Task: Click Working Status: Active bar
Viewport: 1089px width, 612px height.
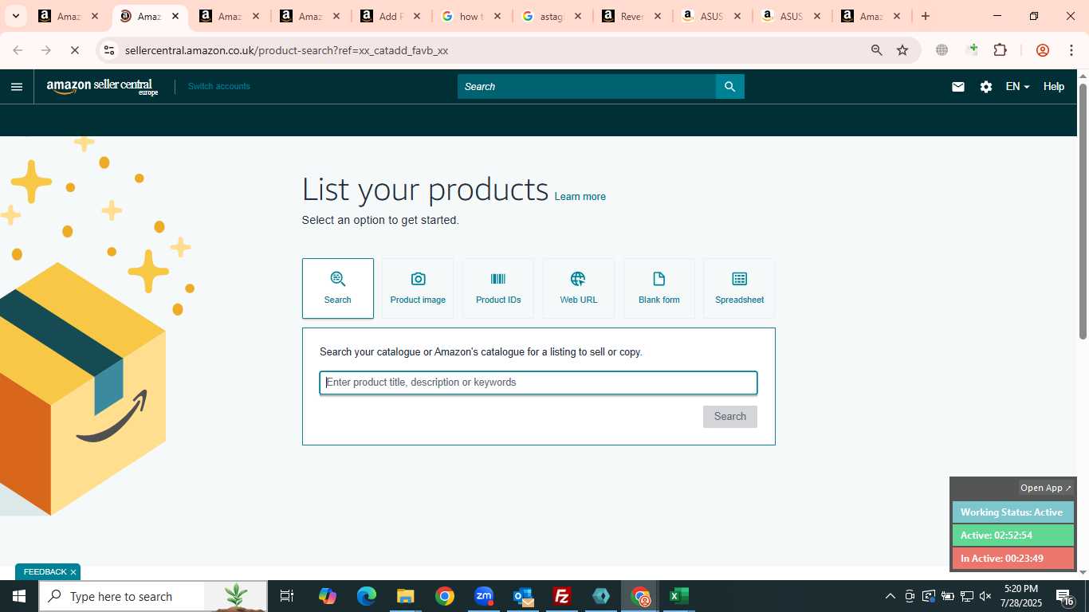Action: [1013, 512]
